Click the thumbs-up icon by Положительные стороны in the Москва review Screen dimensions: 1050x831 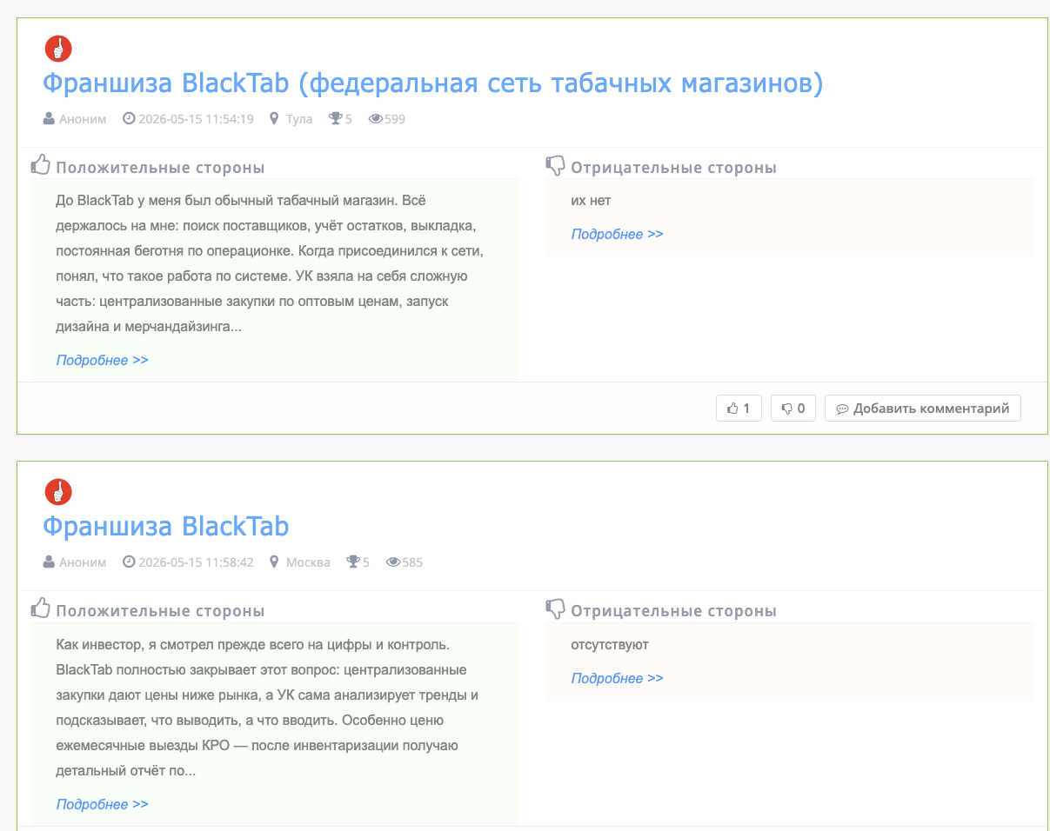(x=41, y=608)
